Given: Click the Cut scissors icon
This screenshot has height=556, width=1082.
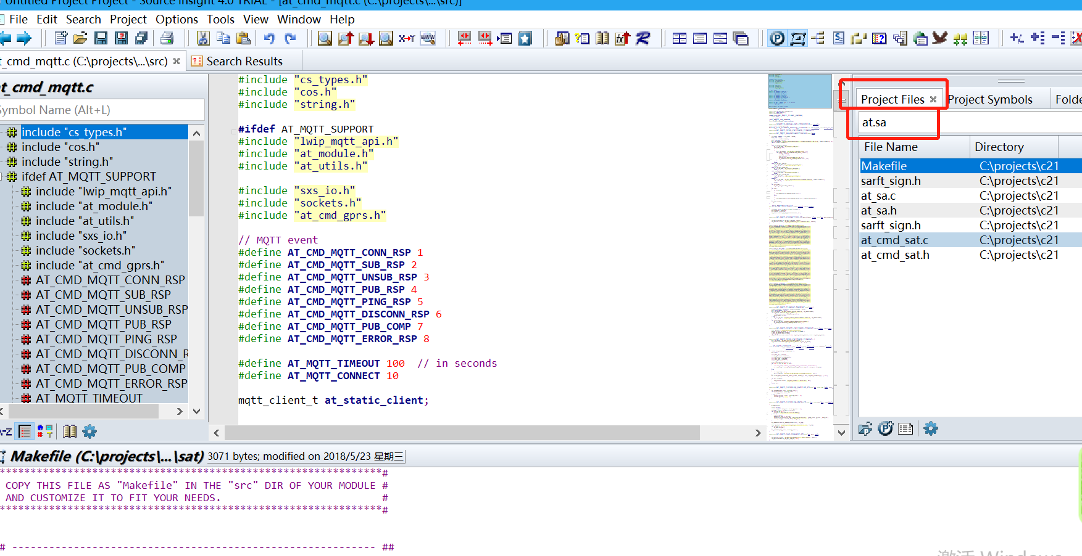Looking at the screenshot, I should (x=202, y=38).
